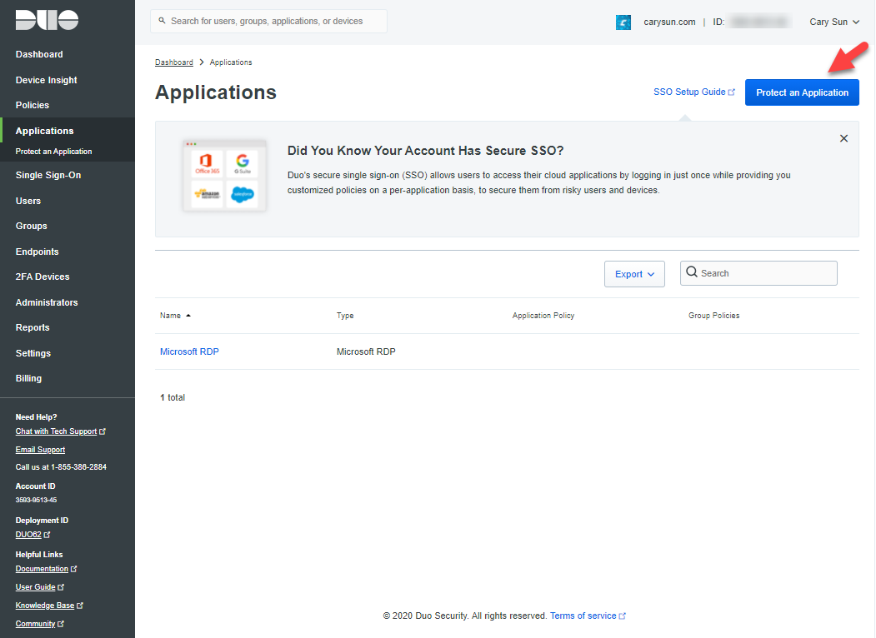
Task: Open the Cary Sun user dropdown
Action: [x=834, y=22]
